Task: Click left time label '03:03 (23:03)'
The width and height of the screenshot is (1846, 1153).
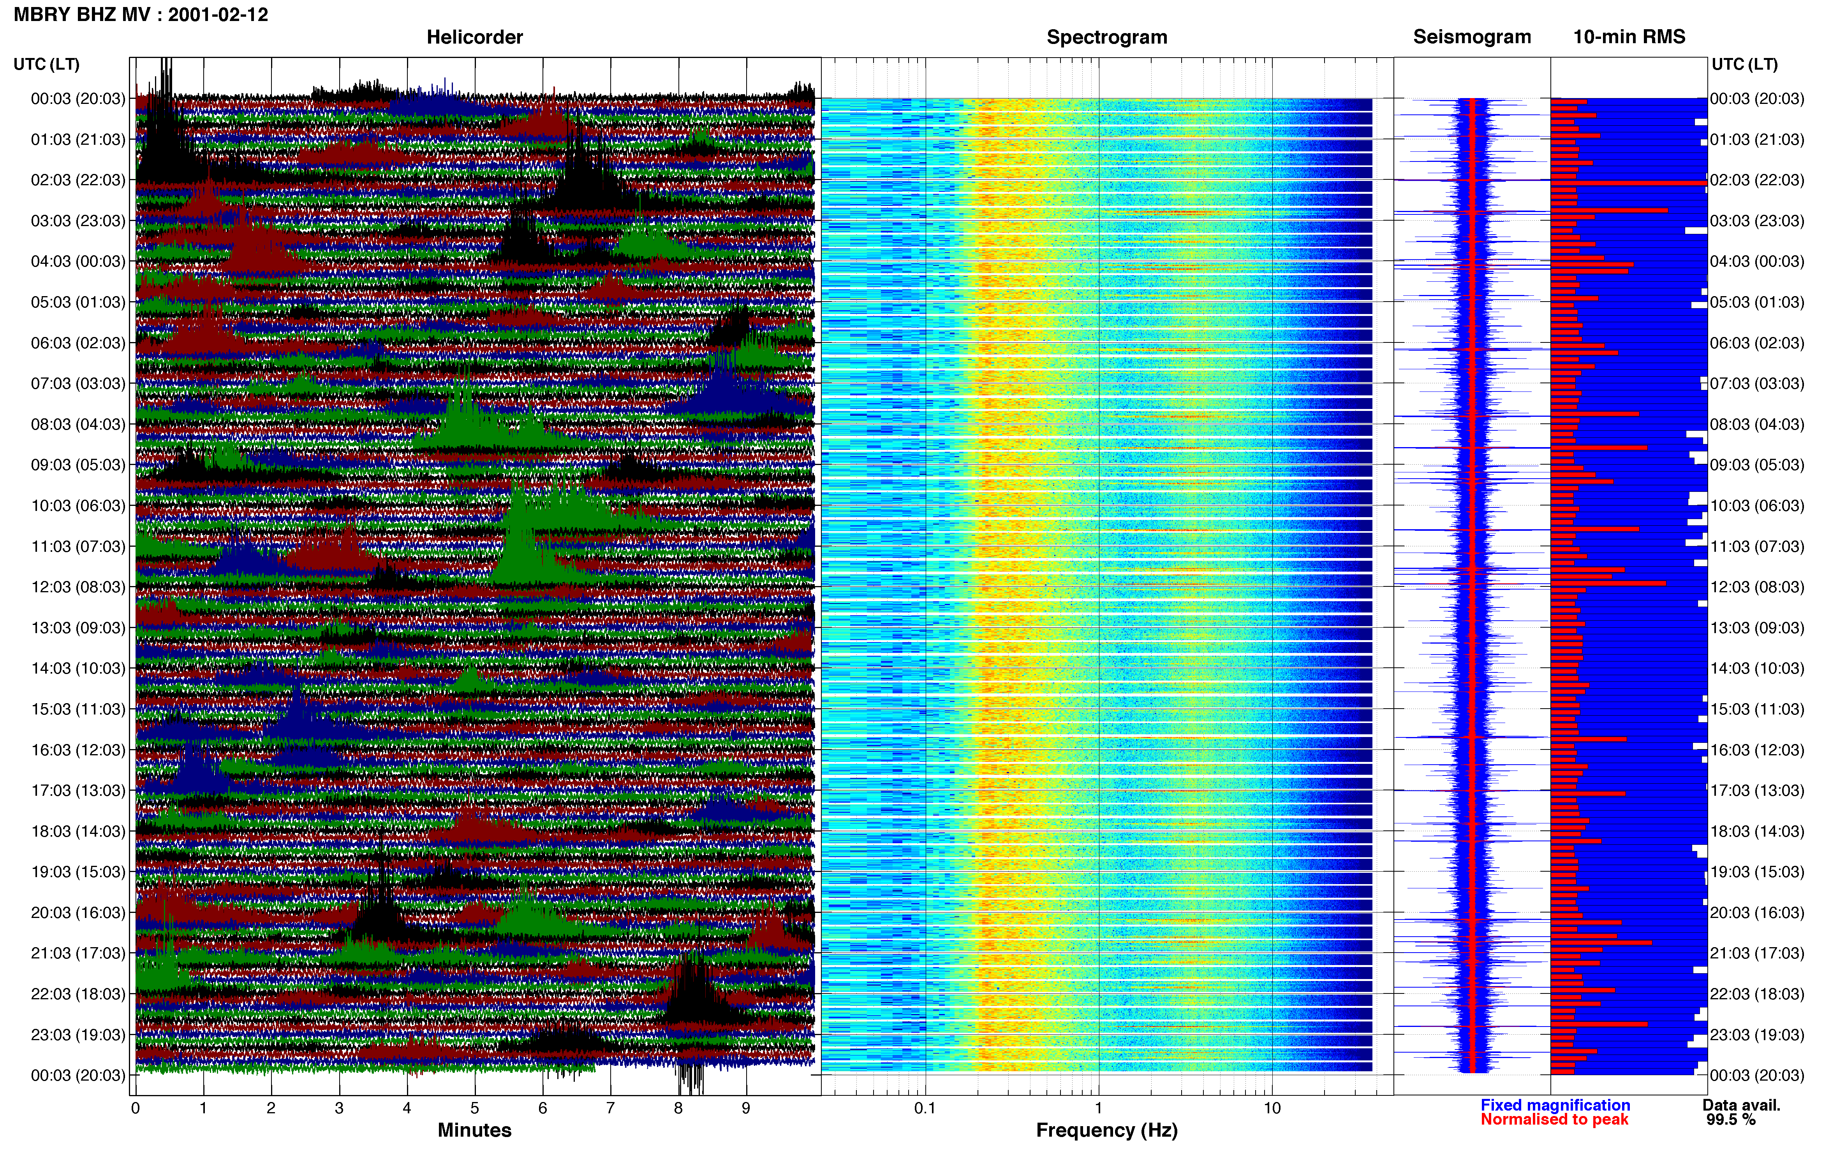Action: coord(78,220)
